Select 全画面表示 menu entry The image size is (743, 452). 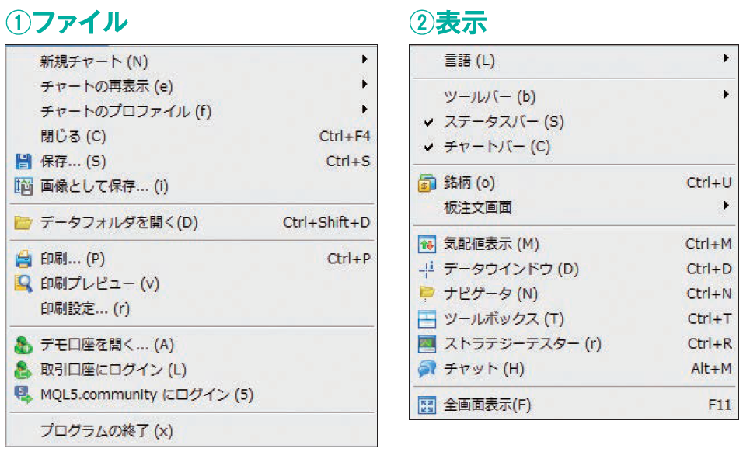point(487,405)
